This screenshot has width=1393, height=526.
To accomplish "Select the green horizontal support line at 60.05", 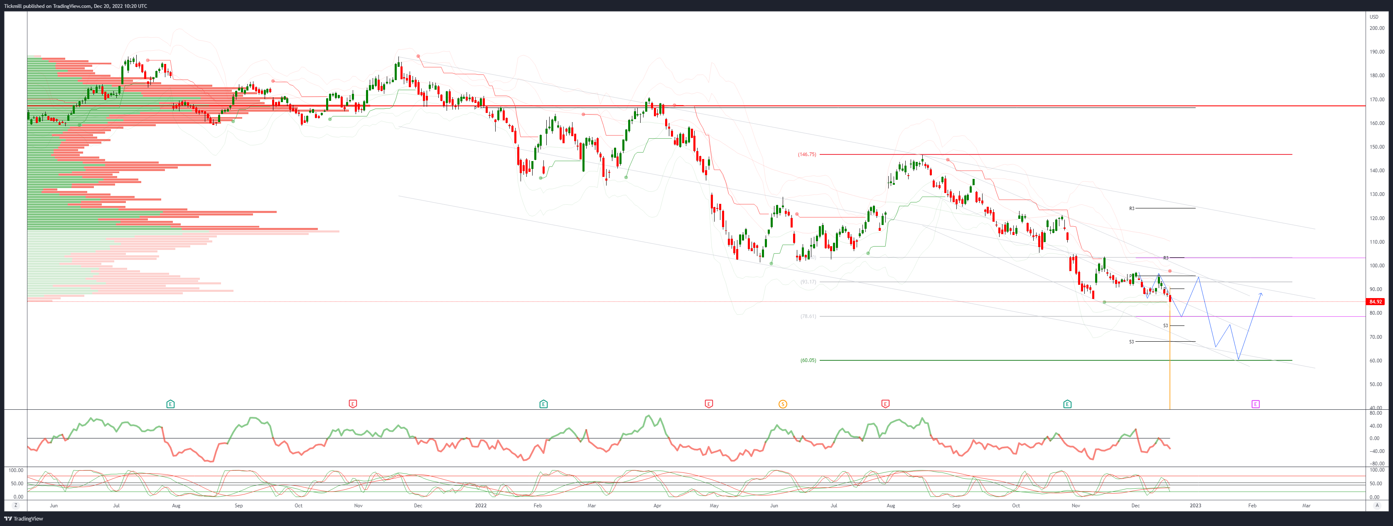I will [1056, 360].
